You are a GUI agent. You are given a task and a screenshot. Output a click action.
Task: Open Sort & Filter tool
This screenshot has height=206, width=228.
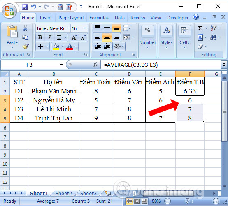click(x=213, y=28)
